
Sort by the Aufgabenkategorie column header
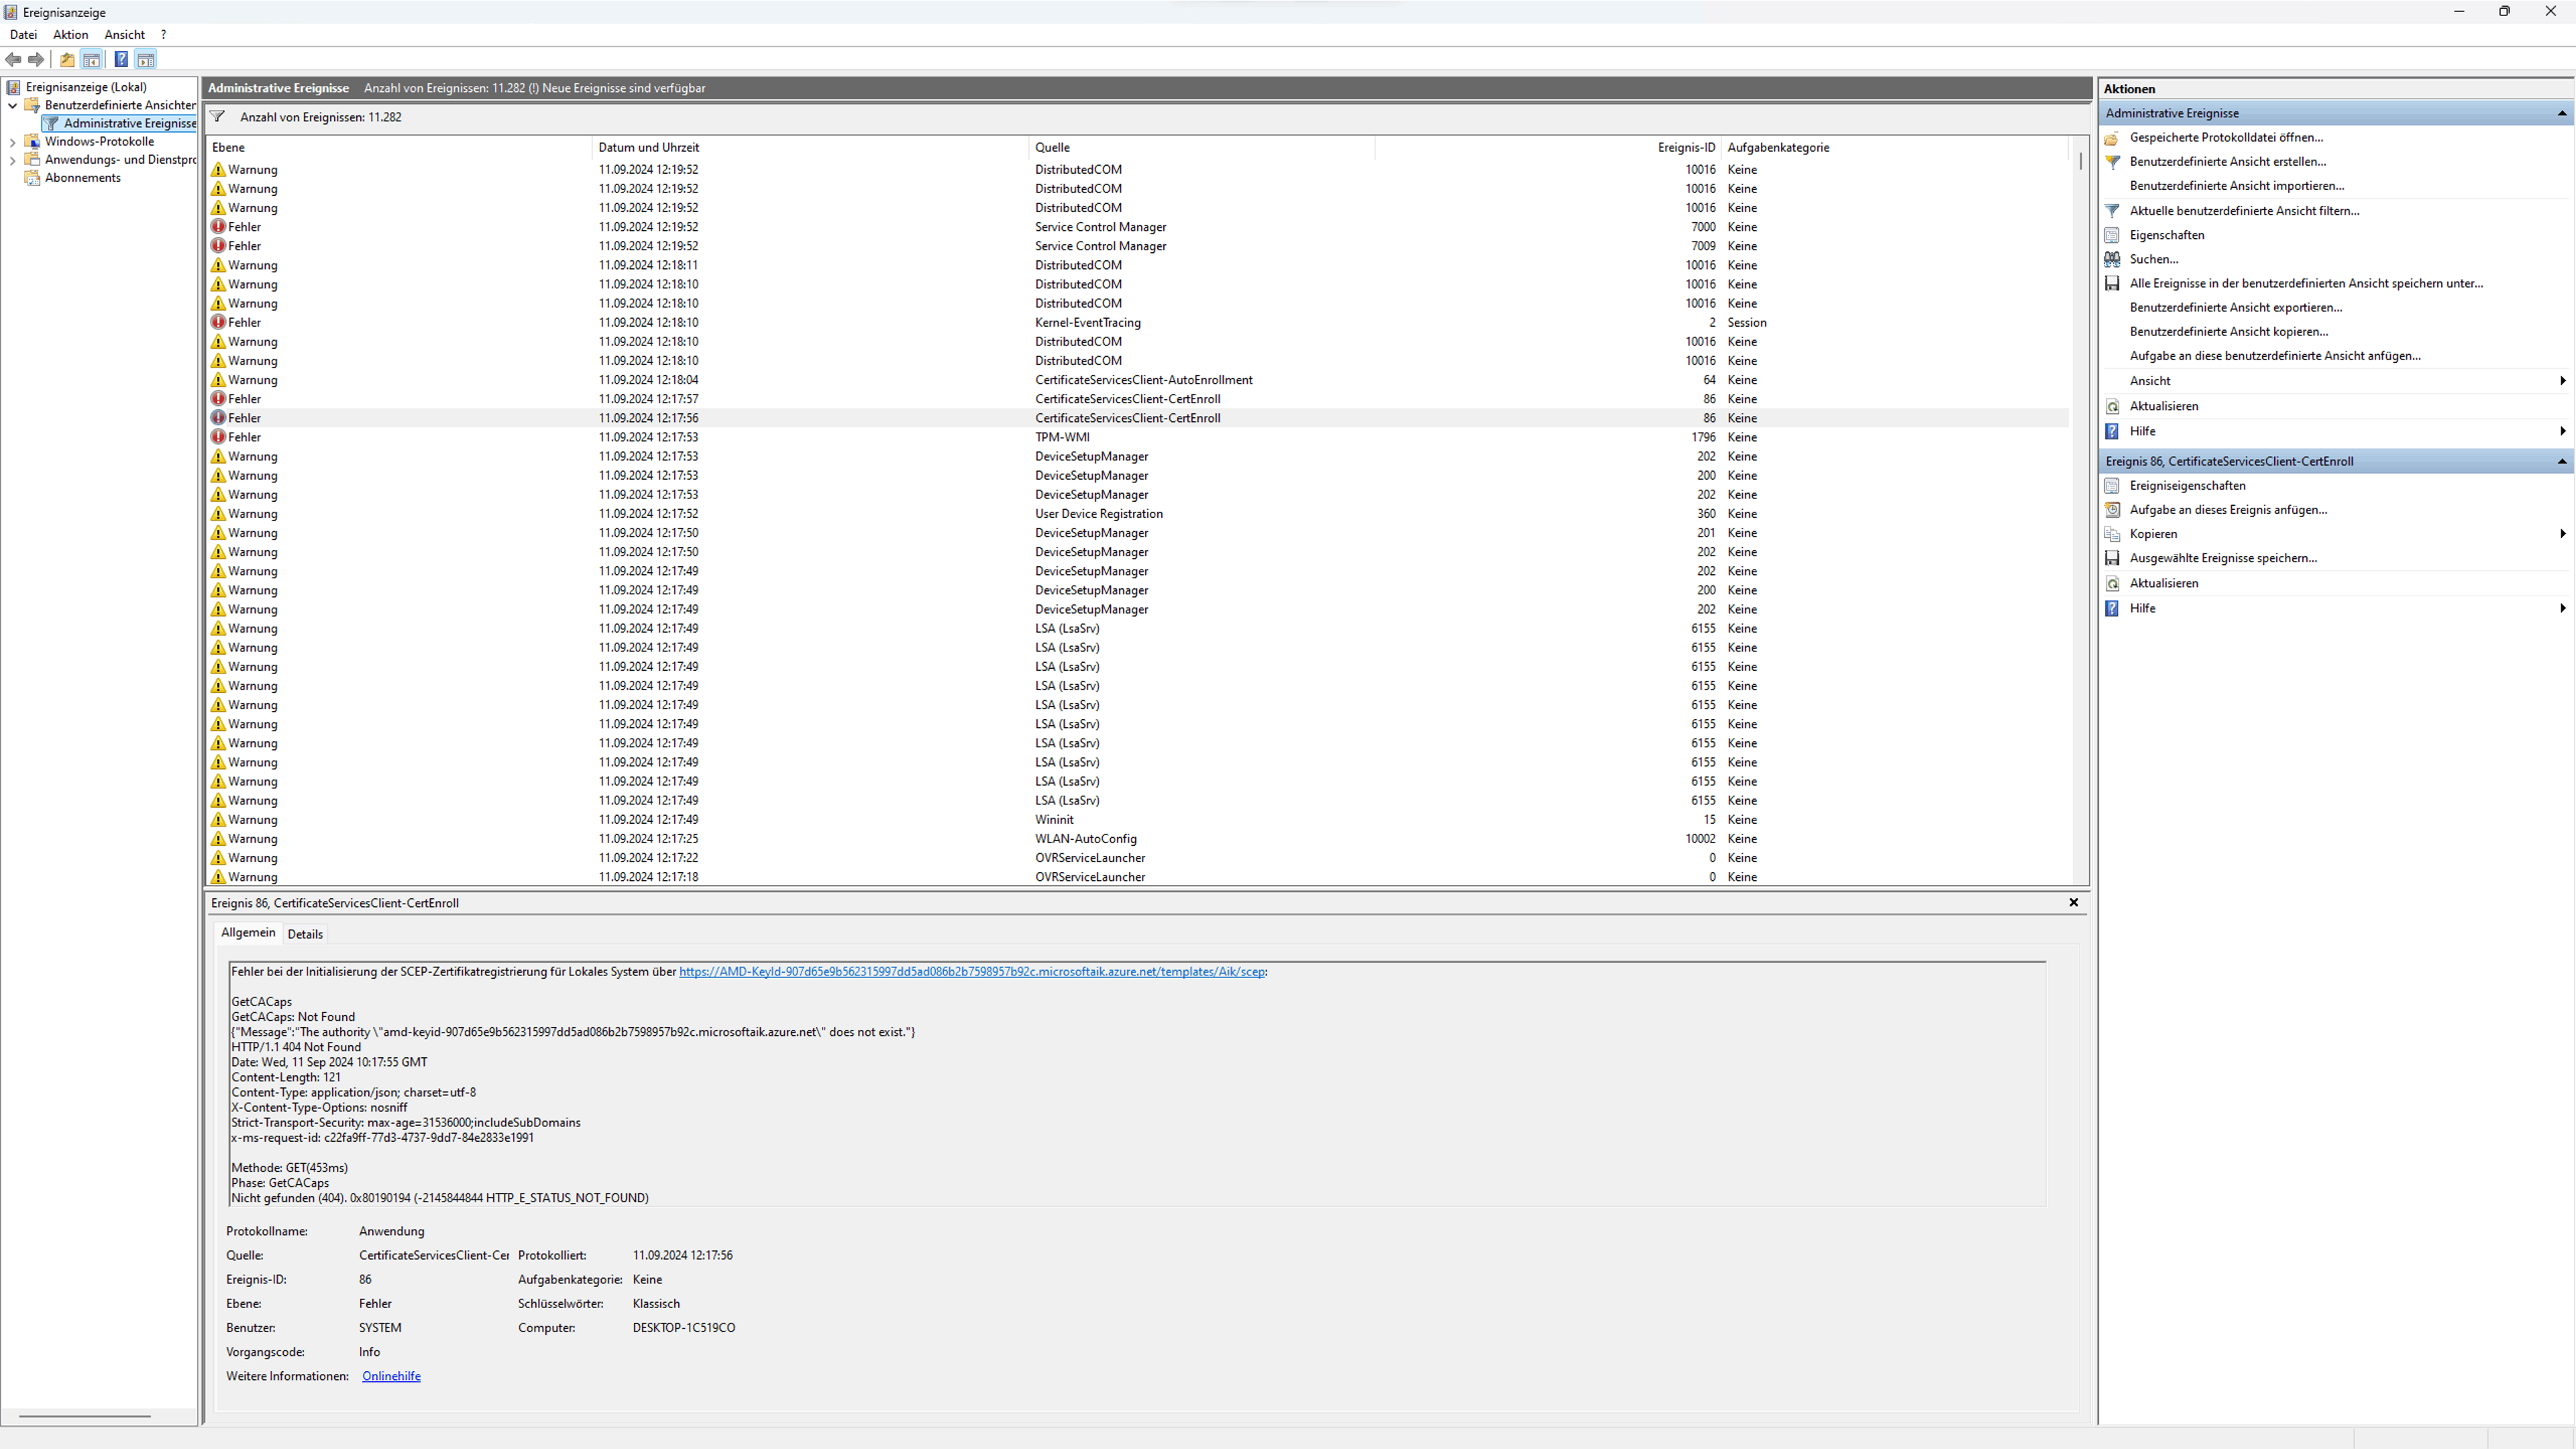click(x=1894, y=148)
